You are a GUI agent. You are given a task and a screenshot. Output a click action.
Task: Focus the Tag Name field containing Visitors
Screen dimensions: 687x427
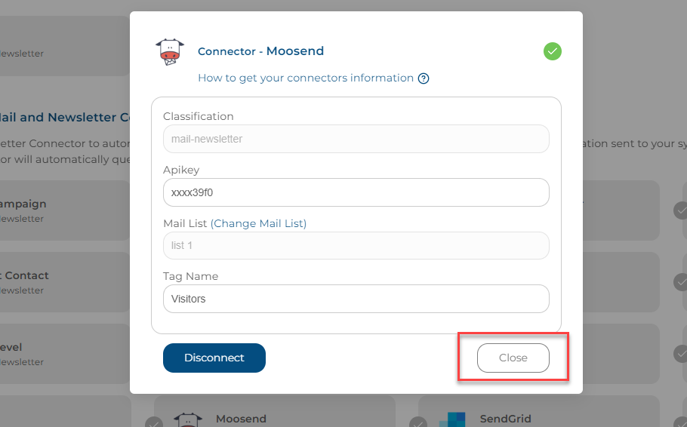(356, 299)
